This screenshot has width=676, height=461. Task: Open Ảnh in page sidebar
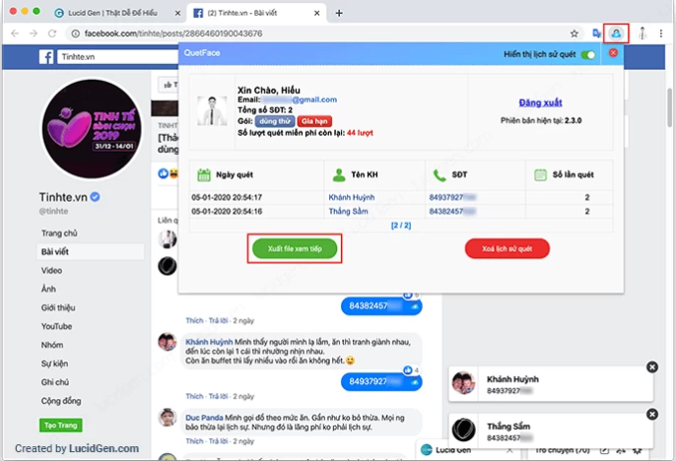(x=48, y=289)
